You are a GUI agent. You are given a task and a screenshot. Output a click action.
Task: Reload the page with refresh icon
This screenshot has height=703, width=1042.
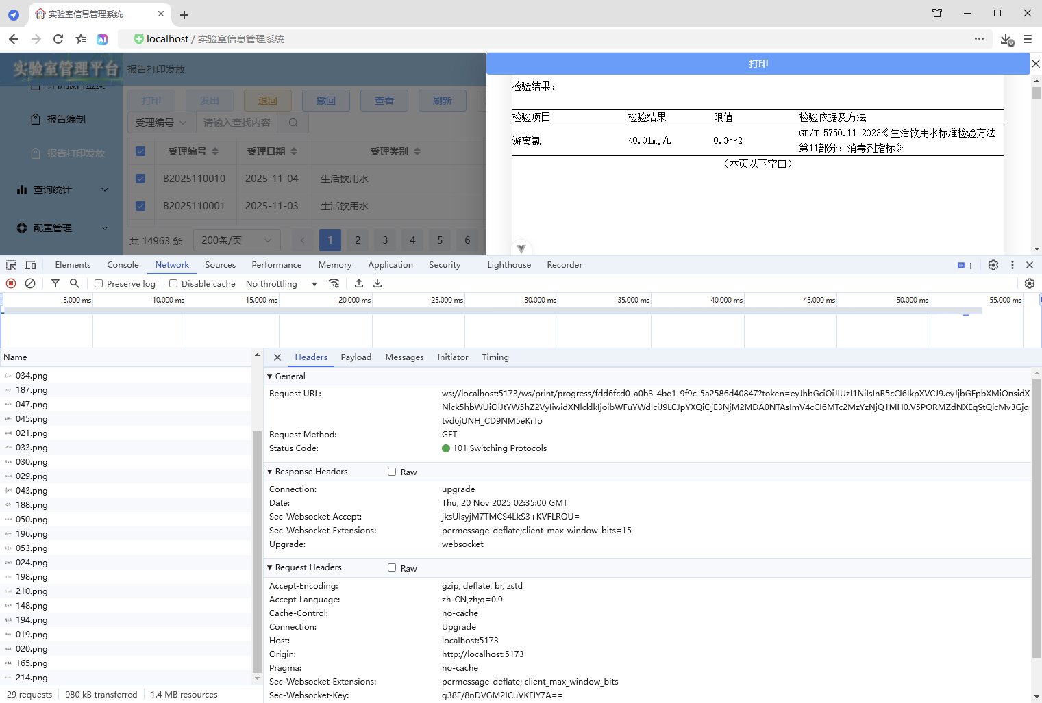pyautogui.click(x=58, y=39)
